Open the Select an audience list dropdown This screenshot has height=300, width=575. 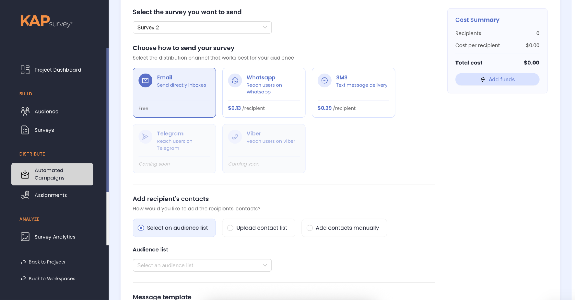[202, 265]
